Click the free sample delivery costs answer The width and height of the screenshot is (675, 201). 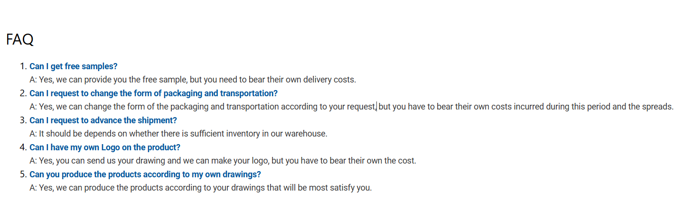193,80
